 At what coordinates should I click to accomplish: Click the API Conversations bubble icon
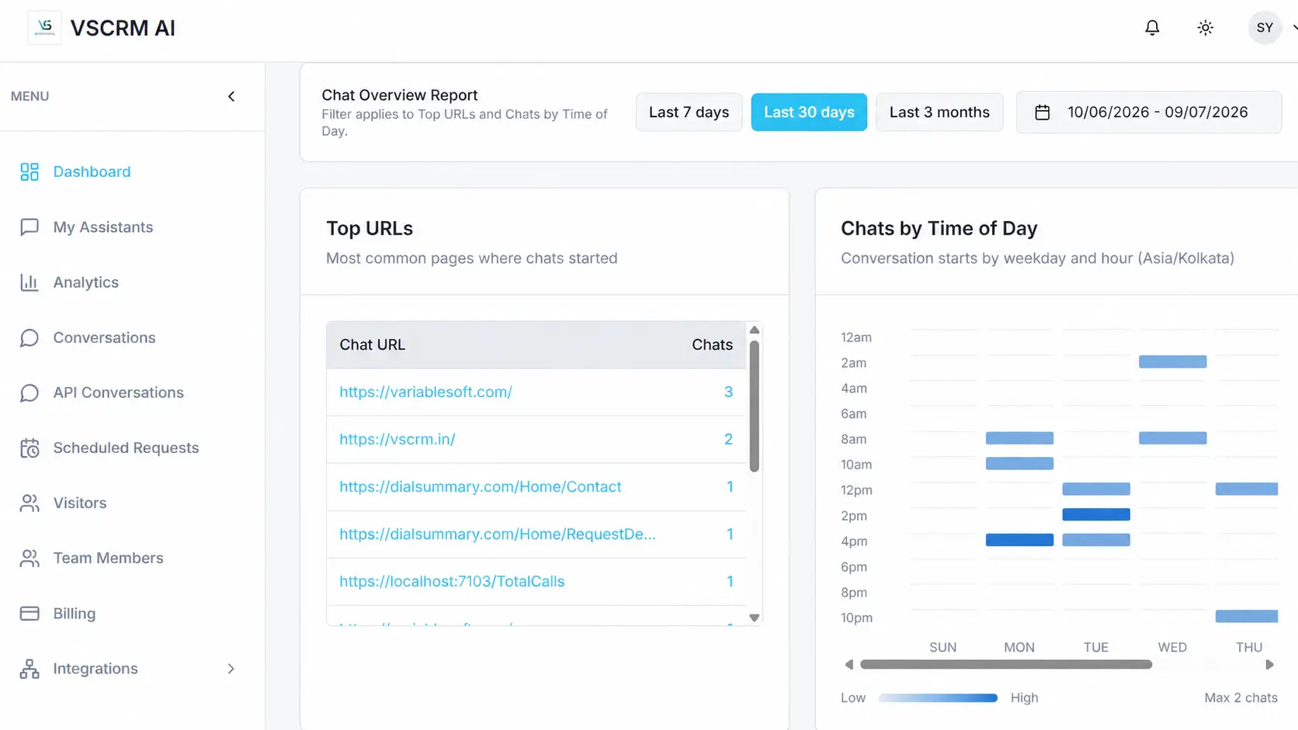29,393
